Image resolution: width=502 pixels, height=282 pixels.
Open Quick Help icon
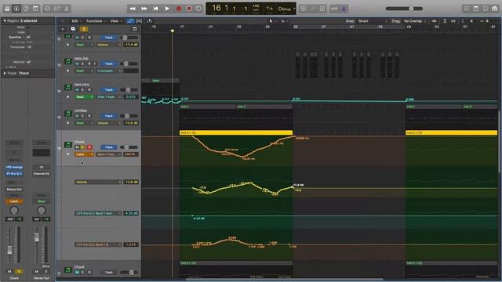click(x=26, y=9)
